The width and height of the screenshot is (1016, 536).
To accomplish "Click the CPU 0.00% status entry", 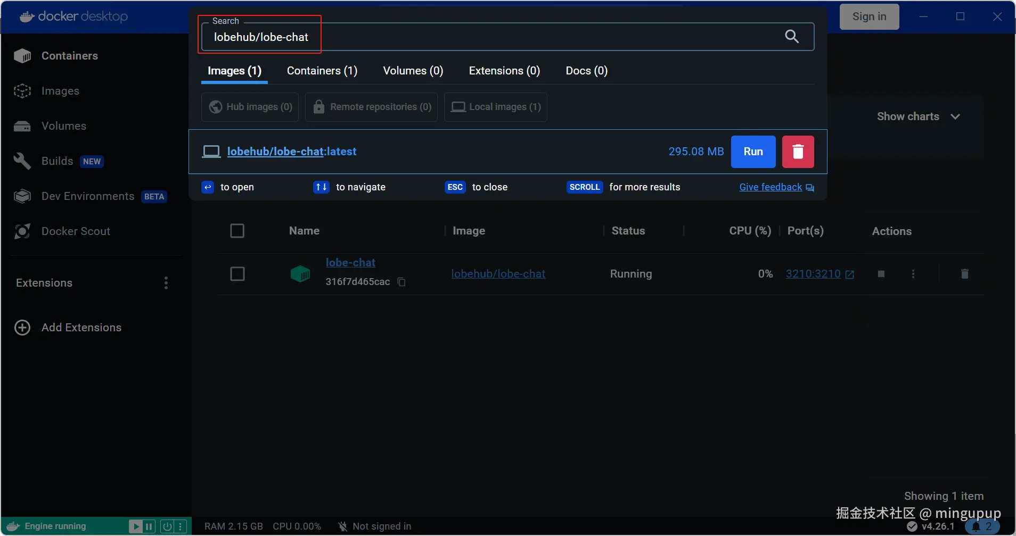I will 297,526.
